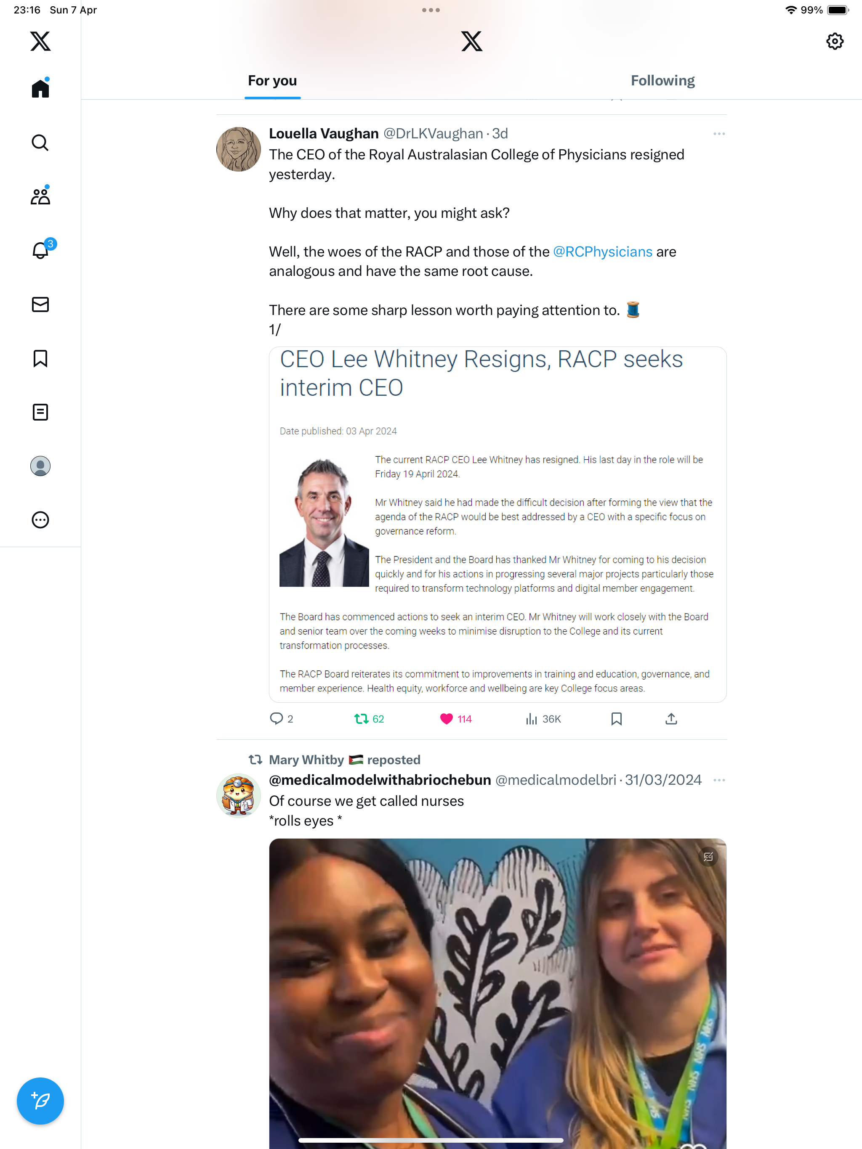
Task: Open the Notifications bell
Action: 40,250
